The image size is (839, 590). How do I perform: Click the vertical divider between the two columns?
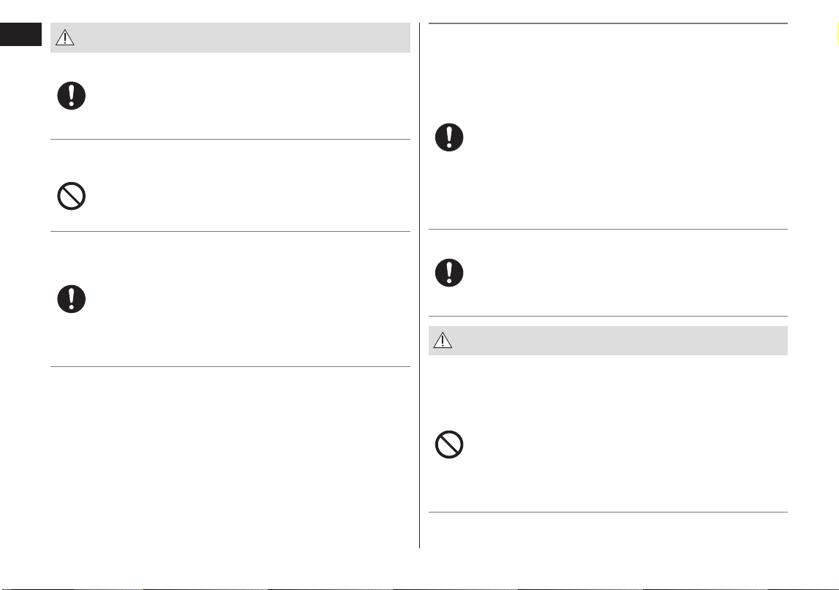(x=420, y=285)
